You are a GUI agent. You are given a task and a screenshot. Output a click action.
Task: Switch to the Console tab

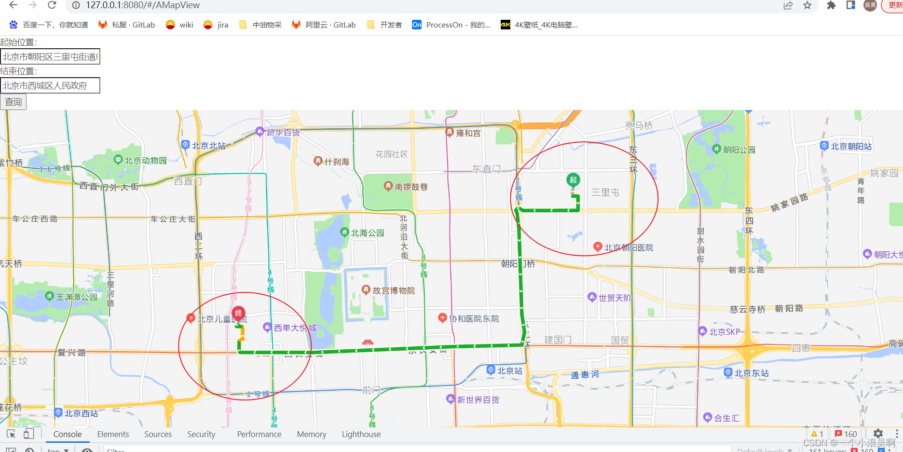point(68,434)
